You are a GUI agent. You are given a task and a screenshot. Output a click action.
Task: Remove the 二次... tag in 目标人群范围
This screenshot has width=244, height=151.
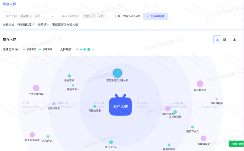click(94, 16)
